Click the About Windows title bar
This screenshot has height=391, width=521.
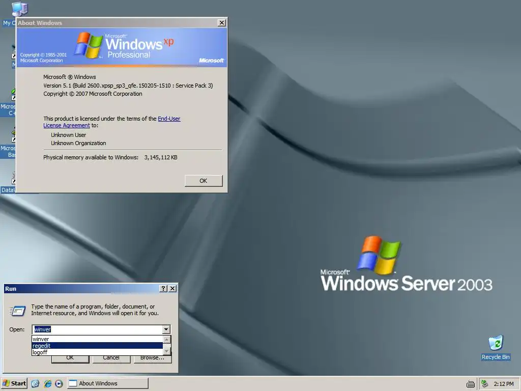pyautogui.click(x=117, y=22)
